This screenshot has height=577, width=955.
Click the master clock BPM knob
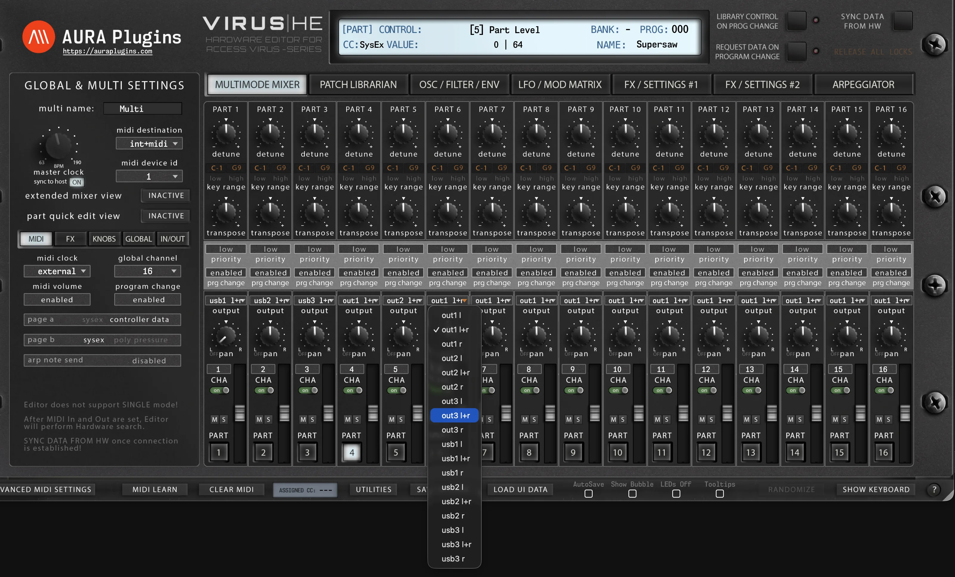(58, 145)
